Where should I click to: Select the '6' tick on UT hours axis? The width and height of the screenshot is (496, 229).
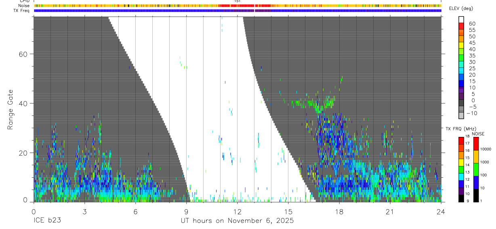pyautogui.click(x=135, y=211)
